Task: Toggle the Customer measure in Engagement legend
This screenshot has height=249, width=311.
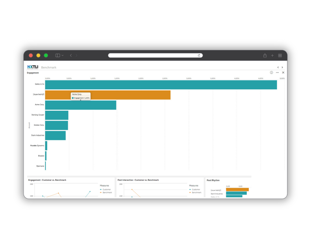Action: 106,189
